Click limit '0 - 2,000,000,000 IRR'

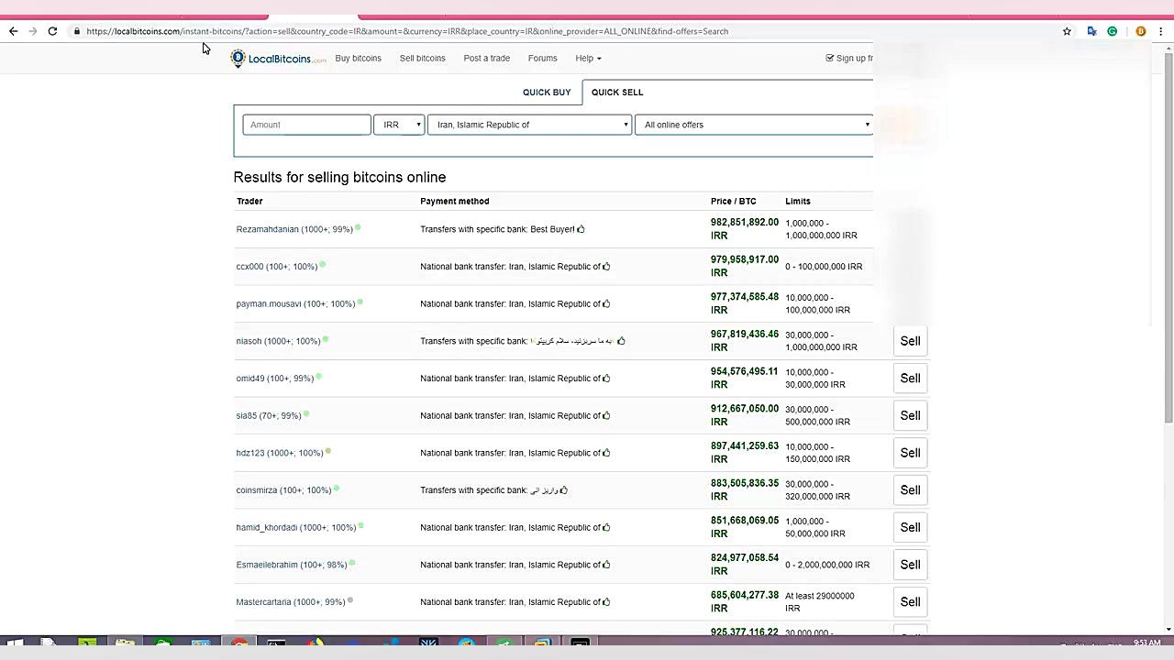pos(827,565)
